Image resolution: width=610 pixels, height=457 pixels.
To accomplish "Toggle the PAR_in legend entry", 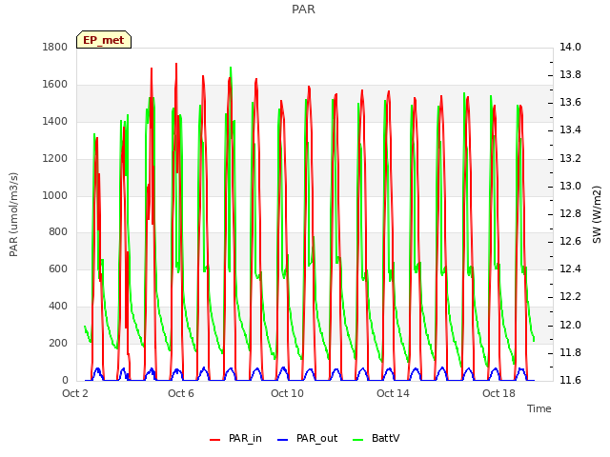I will [235, 439].
